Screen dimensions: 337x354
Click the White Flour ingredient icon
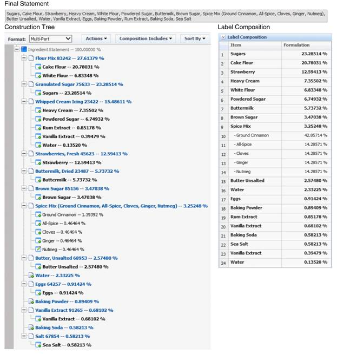coord(38,76)
